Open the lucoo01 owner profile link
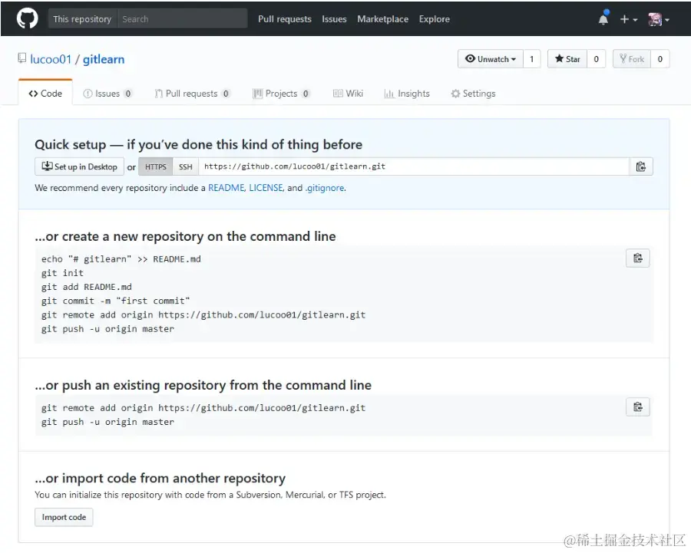The width and height of the screenshot is (691, 553). 51,59
